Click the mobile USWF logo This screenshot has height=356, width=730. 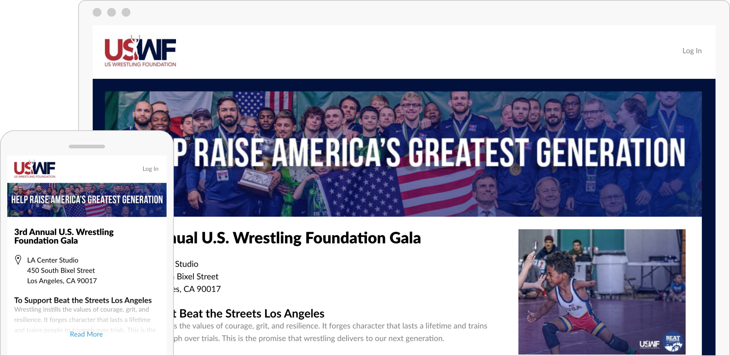coord(35,169)
